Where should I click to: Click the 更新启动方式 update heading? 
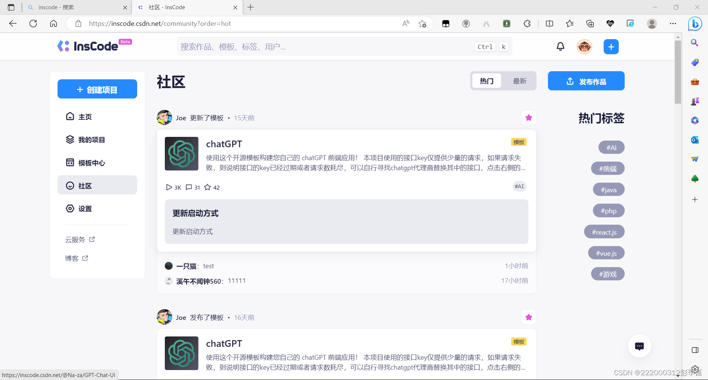[195, 213]
